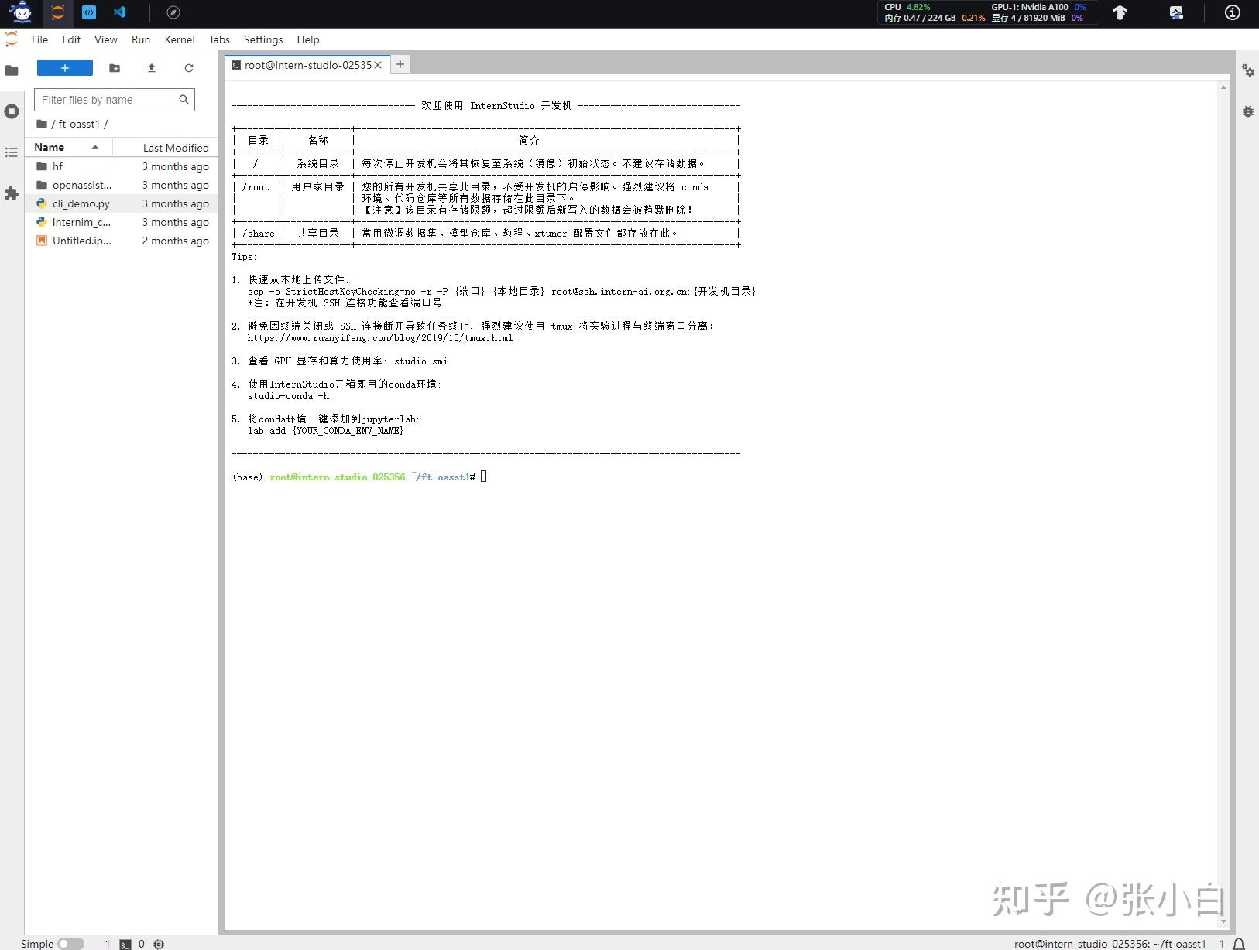Open the blue code terminal icon in top bar
The height and width of the screenshot is (950, 1259).
coord(89,12)
